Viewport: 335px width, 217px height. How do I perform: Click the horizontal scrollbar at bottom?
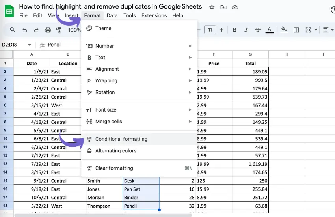(102, 215)
